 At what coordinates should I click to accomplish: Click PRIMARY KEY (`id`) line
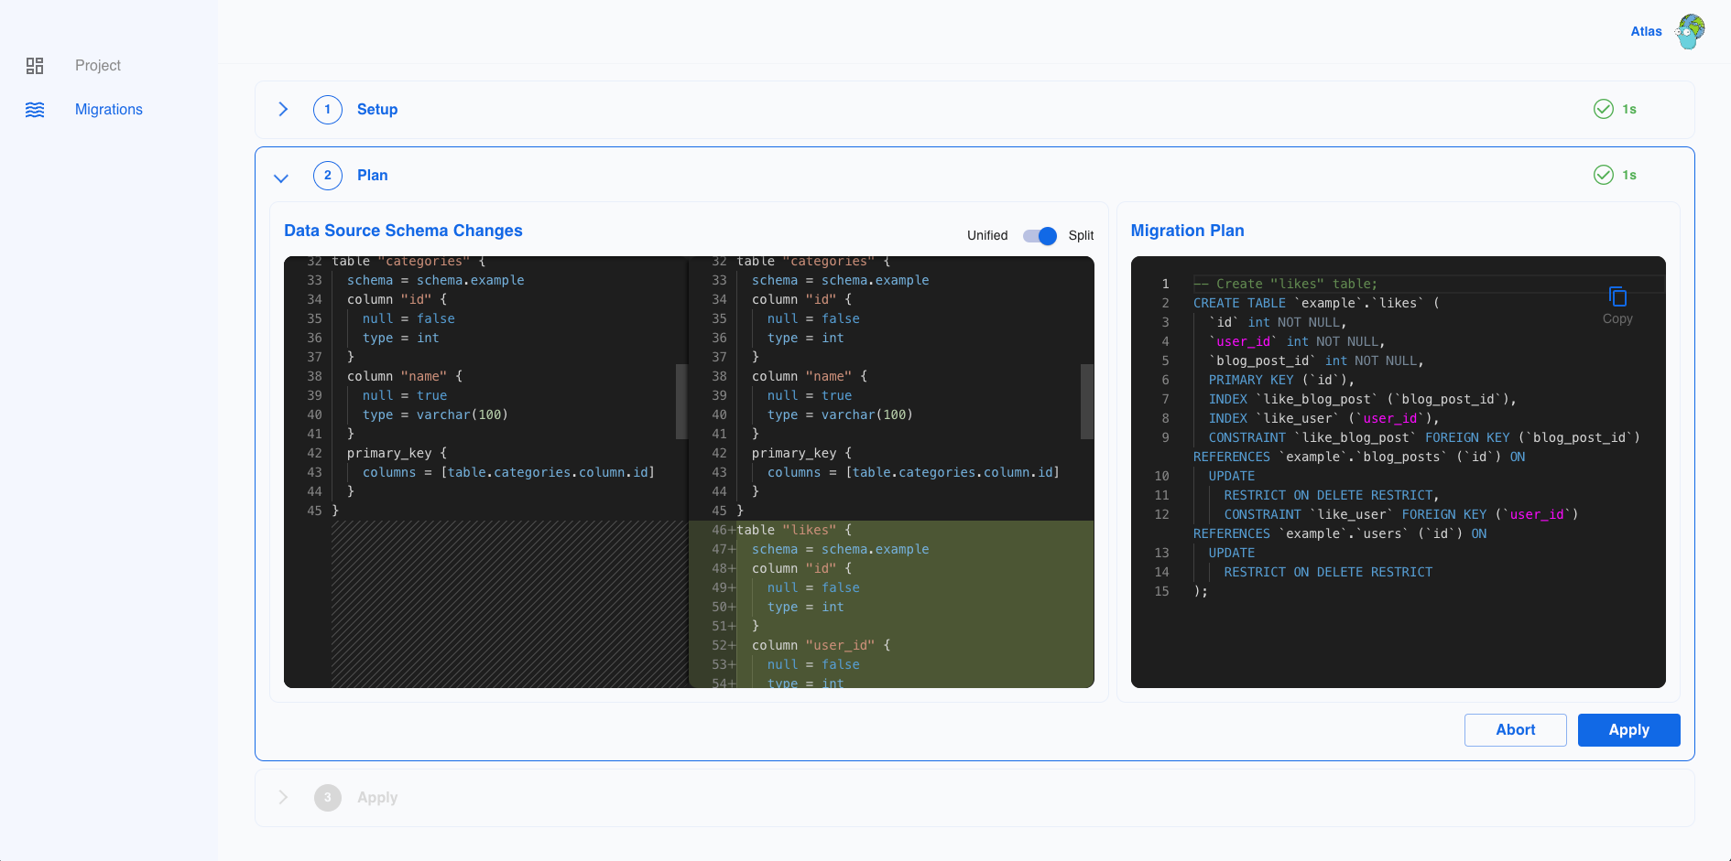pyautogui.click(x=1280, y=381)
